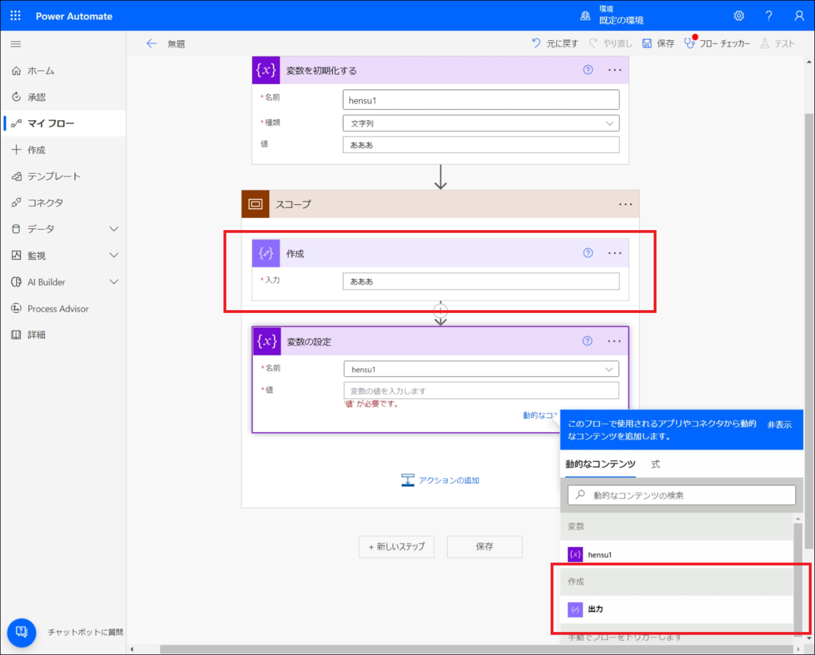Click the 変数の値を入力します value field
The height and width of the screenshot is (655, 815).
point(482,390)
